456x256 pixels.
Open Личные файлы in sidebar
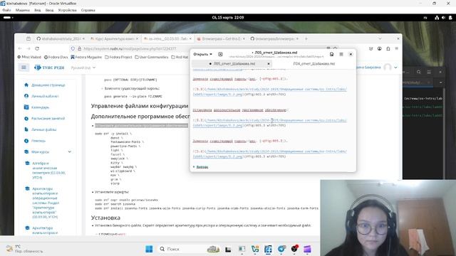41,129
